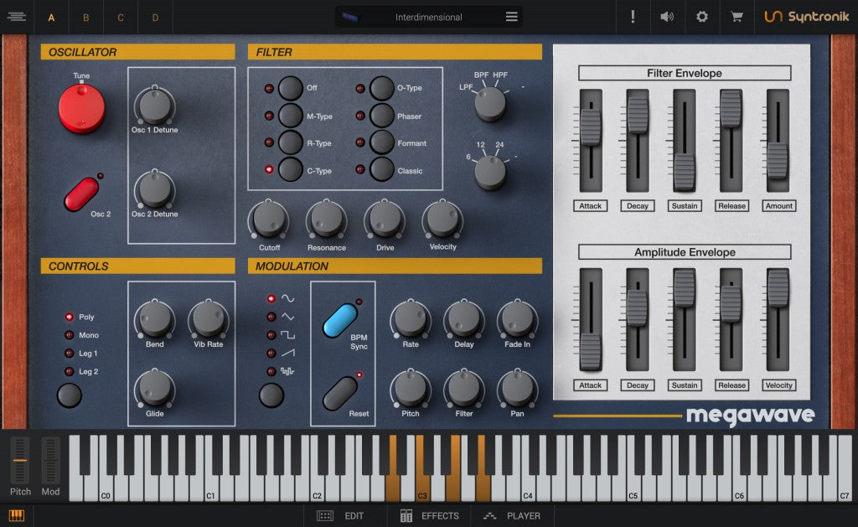Open the Interdimensional preset browser

click(427, 15)
